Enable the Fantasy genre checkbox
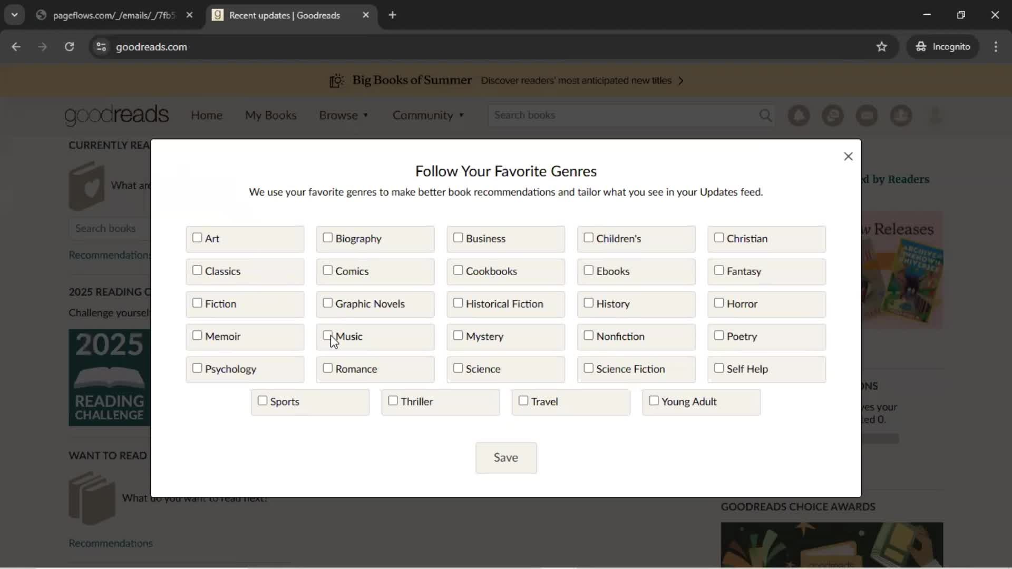1012x569 pixels. coord(719,270)
